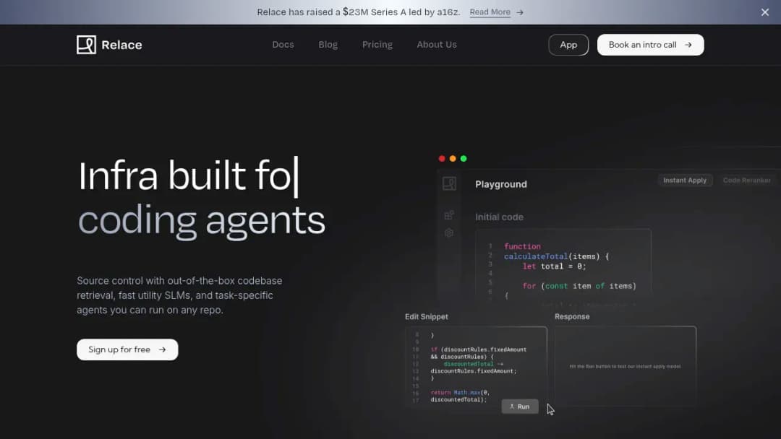The image size is (781, 439).
Task: Click the Relace logo in the Playground sidebar
Action: pyautogui.click(x=449, y=183)
